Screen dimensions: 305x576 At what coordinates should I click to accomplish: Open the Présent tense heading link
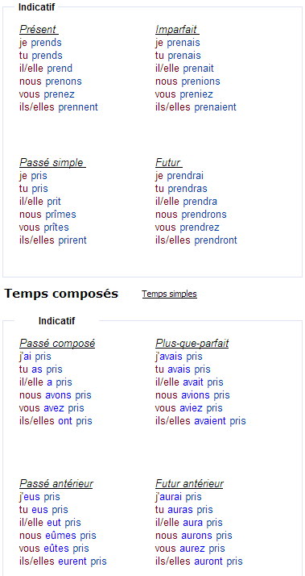coord(39,29)
